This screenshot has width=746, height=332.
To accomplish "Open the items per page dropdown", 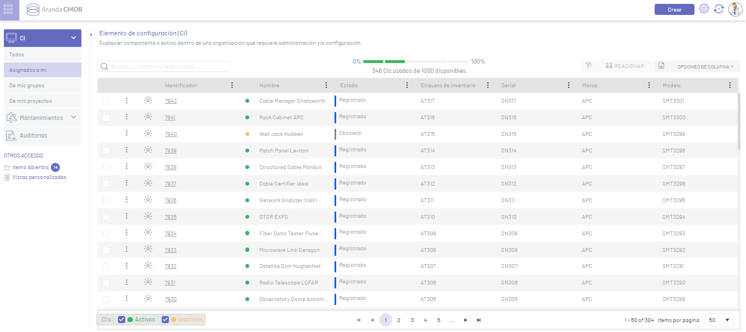I will (x=719, y=320).
